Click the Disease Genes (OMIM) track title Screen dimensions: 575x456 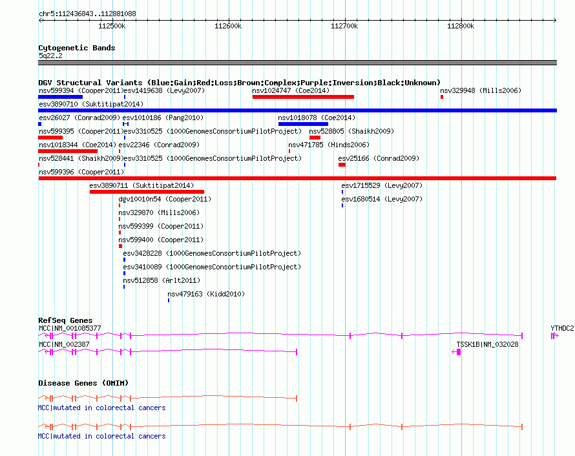[x=83, y=383]
